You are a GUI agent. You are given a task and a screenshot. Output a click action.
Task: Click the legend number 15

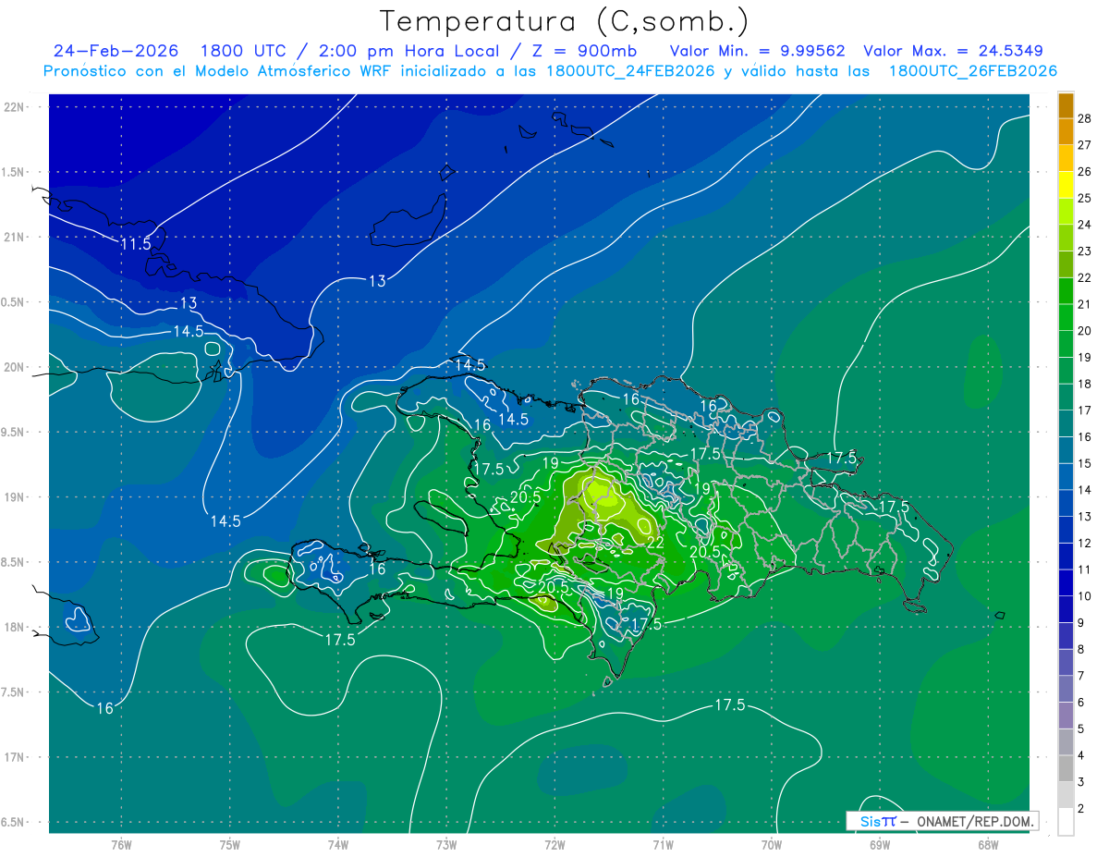[1085, 463]
